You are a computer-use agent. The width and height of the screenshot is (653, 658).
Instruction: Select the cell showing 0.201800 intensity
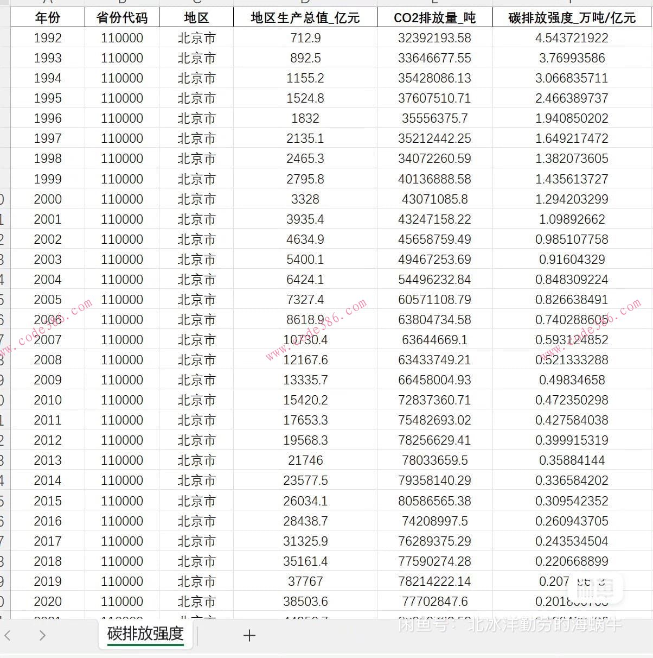[x=571, y=601]
